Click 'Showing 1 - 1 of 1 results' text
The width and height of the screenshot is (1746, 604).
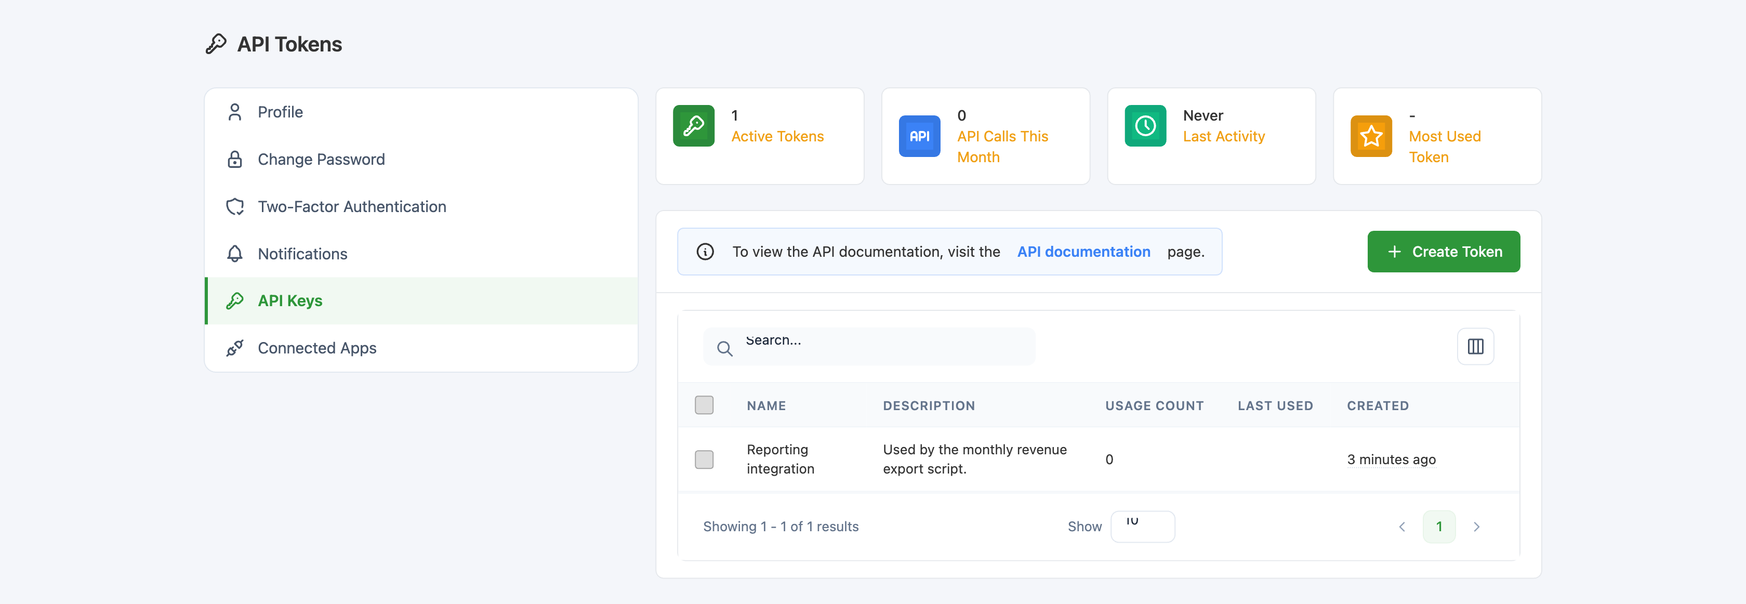780,527
